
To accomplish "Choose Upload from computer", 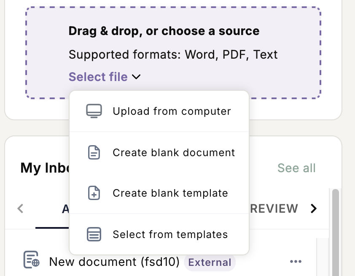I will click(x=159, y=111).
